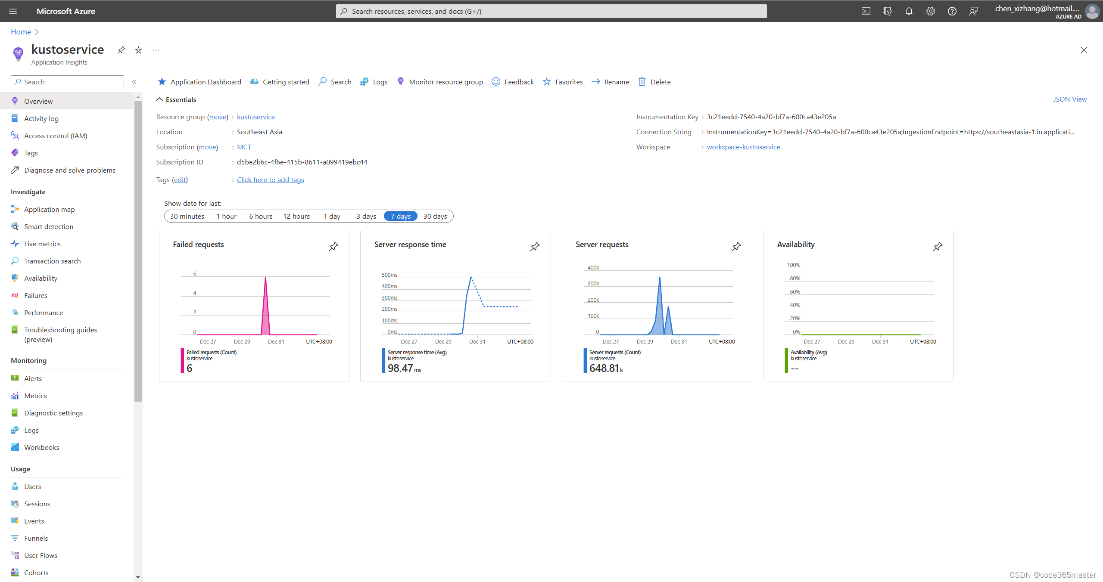The width and height of the screenshot is (1103, 582).
Task: Favorite kustoservice with the star icon
Action: coord(138,50)
